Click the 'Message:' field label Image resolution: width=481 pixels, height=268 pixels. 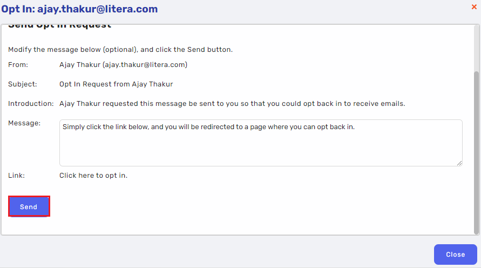point(24,123)
